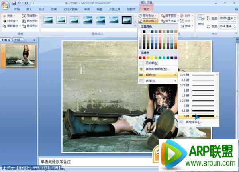The height and width of the screenshot is (172, 239).
Task: Open the 设计 (Design) ribbon tab
Action: coord(41,9)
